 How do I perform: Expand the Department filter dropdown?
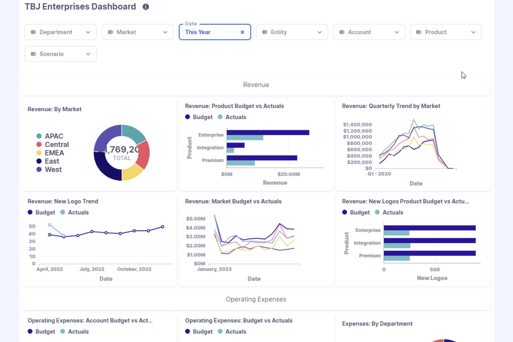coord(88,32)
